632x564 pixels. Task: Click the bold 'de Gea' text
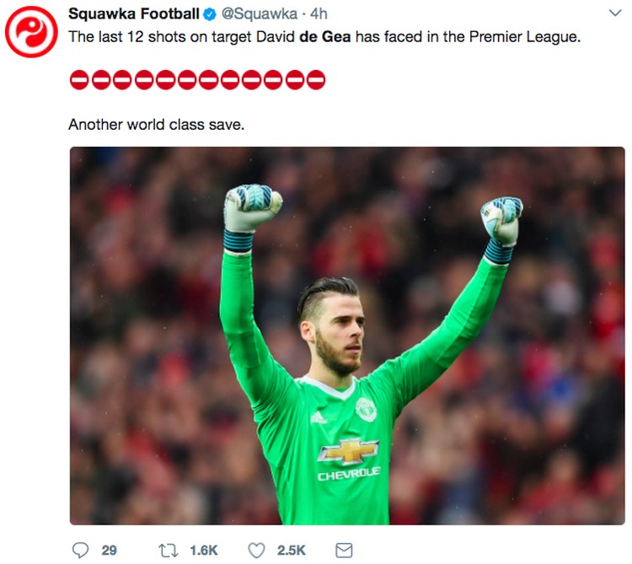point(325,37)
